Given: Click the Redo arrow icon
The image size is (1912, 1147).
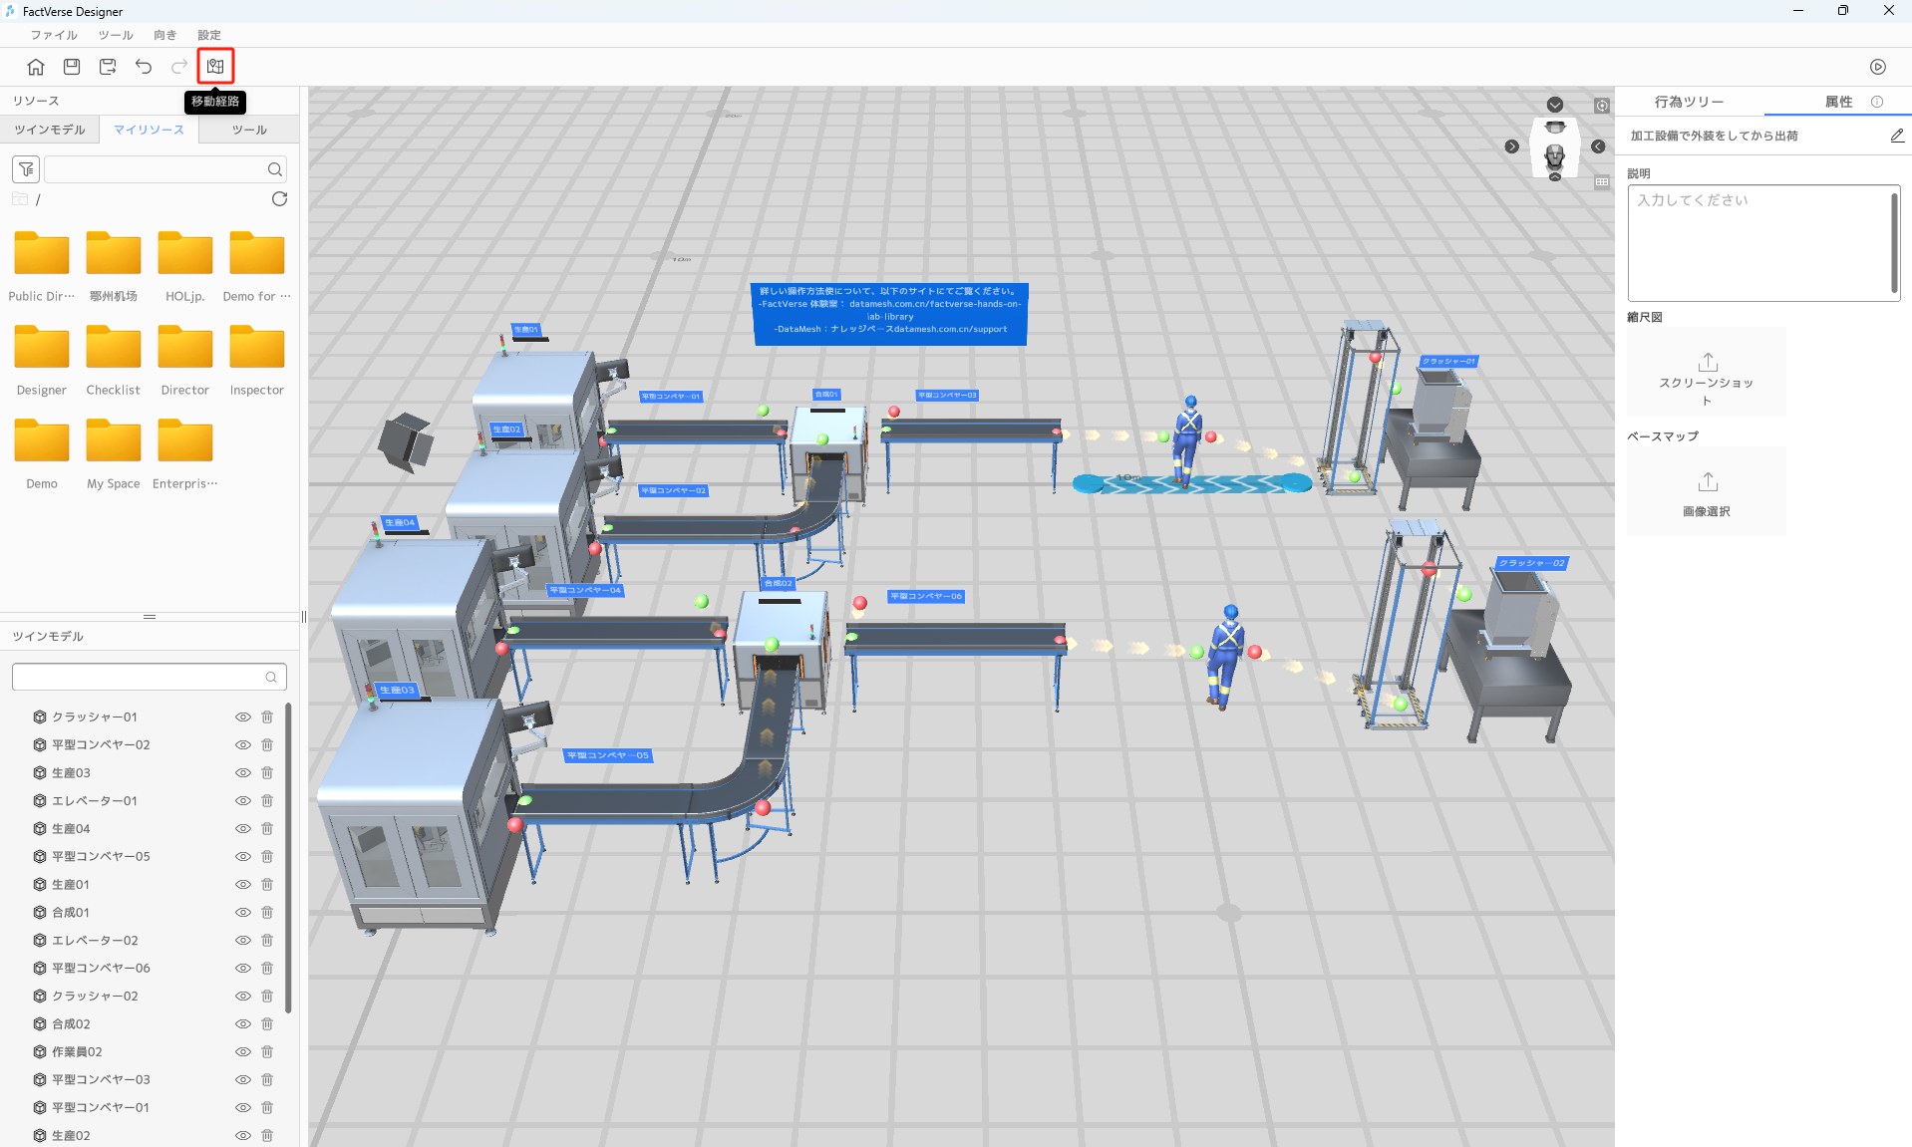Looking at the screenshot, I should point(179,67).
